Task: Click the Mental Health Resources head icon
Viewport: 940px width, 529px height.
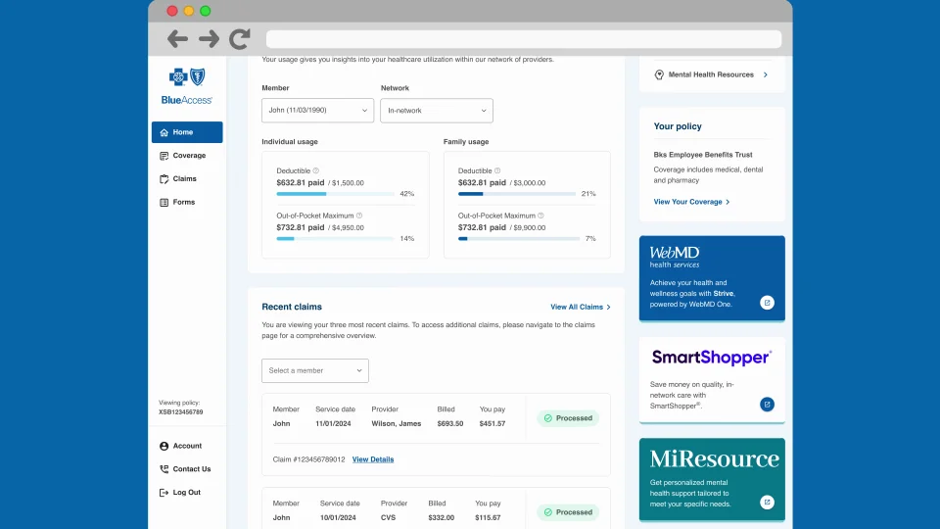Action: coord(659,75)
